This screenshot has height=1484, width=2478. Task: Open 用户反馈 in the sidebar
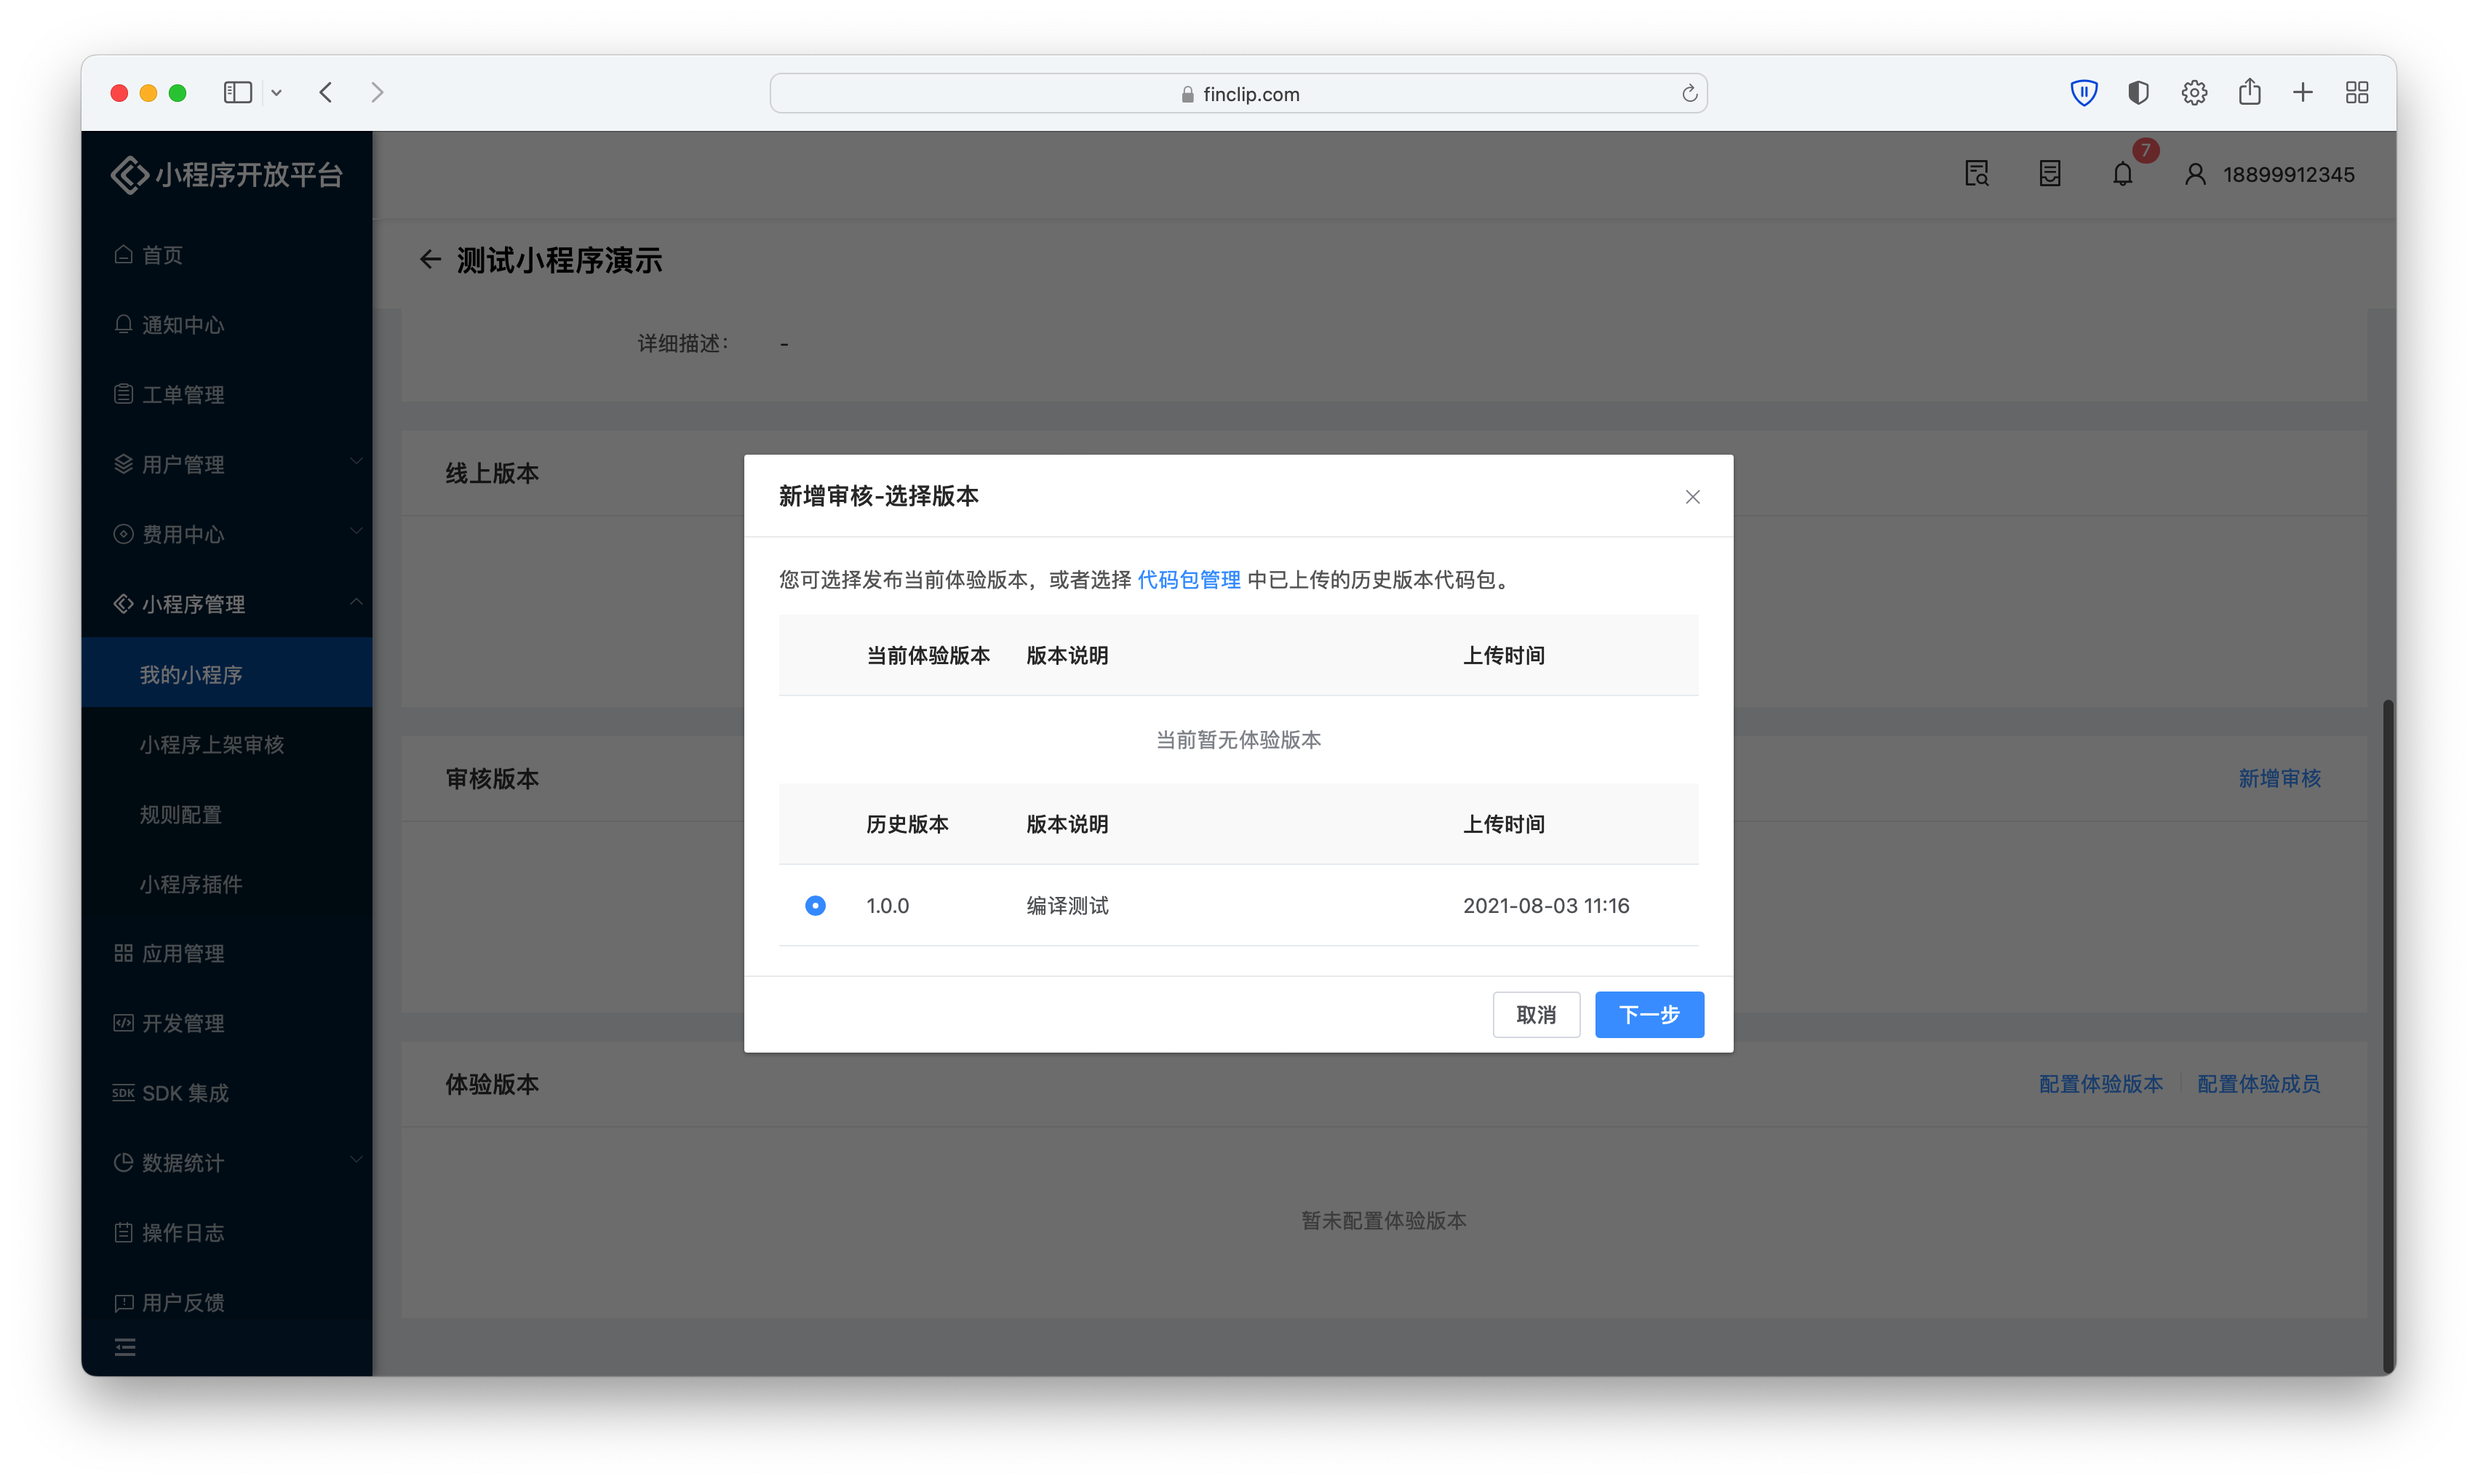[227, 1302]
